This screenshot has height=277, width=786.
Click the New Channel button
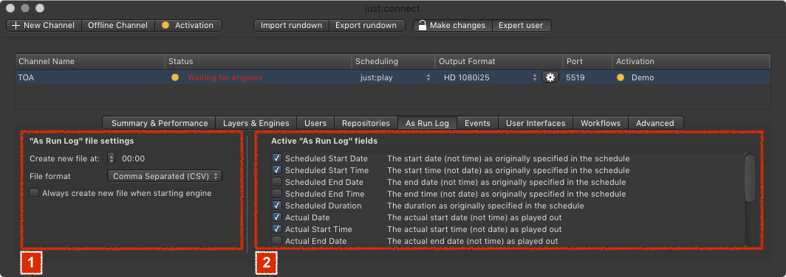(44, 25)
